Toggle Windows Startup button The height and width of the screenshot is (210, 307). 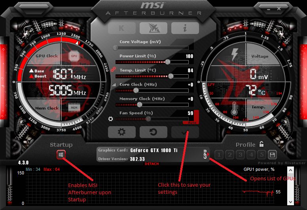pyautogui.click(x=61, y=155)
